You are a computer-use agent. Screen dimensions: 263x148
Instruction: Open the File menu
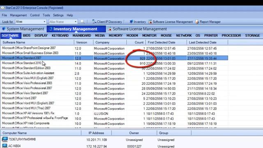pyautogui.click(x=5, y=15)
